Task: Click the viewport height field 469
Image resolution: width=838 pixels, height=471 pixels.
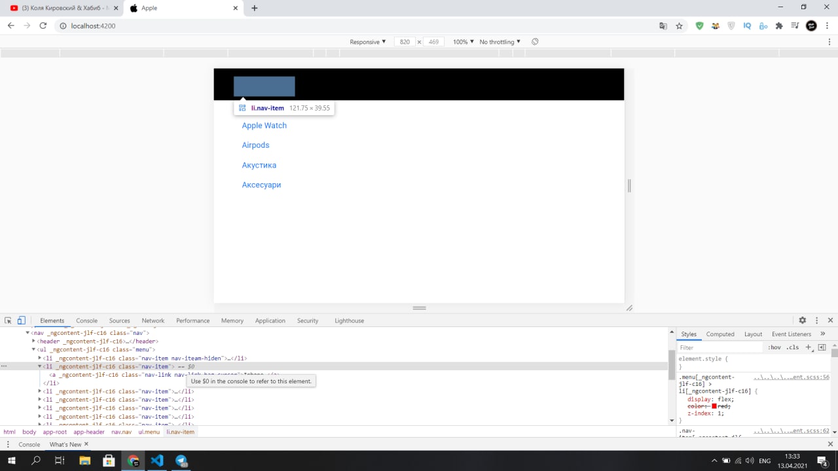Action: coord(433,42)
